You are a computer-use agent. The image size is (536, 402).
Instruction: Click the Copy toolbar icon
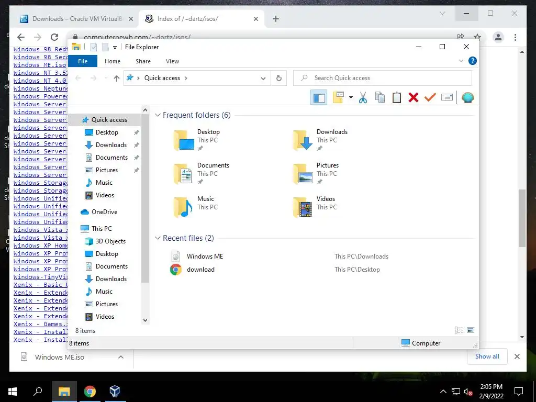point(380,97)
